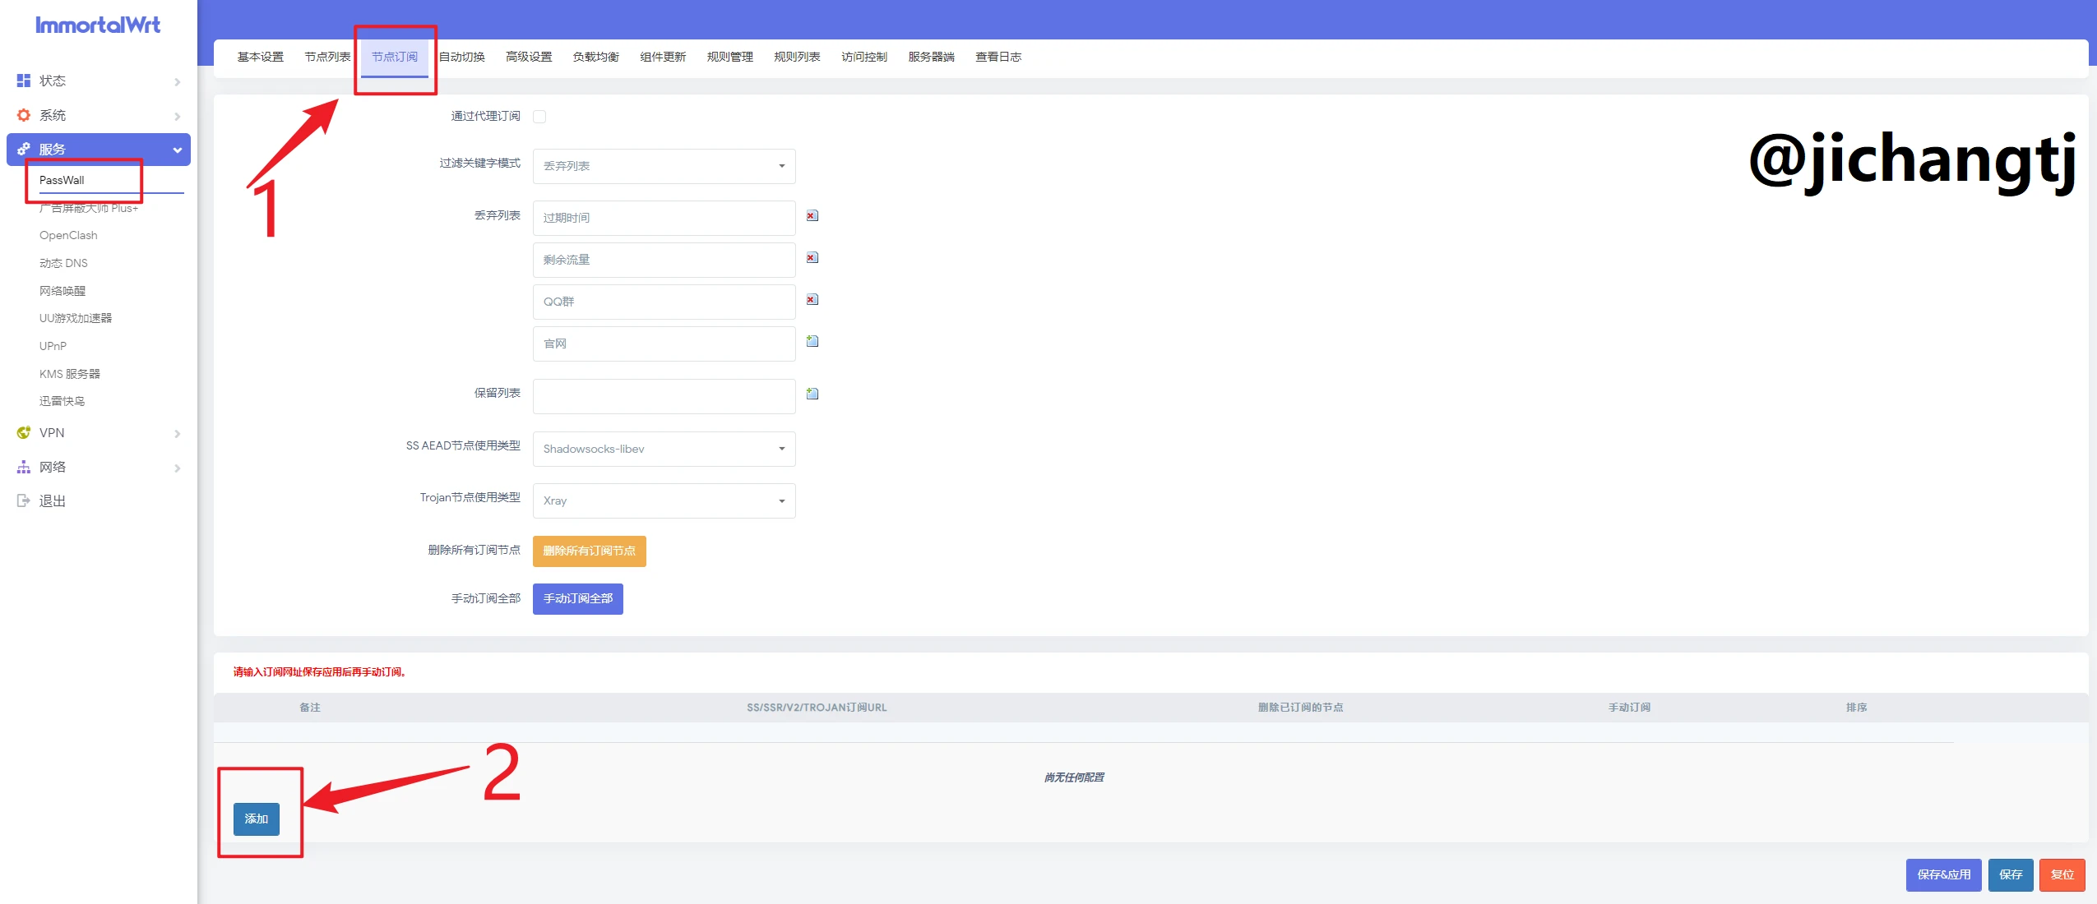This screenshot has width=2097, height=904.
Task: Expand the 系统 sidebar menu
Action: [x=99, y=115]
